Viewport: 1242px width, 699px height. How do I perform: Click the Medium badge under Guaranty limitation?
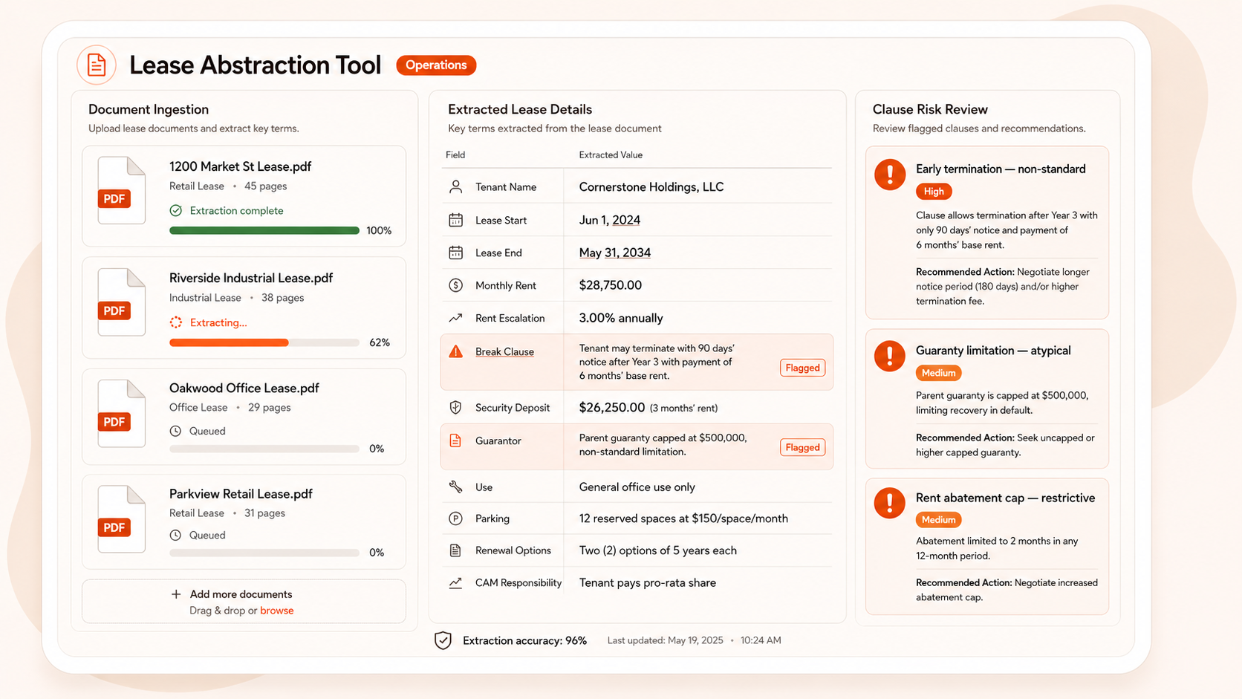tap(938, 373)
